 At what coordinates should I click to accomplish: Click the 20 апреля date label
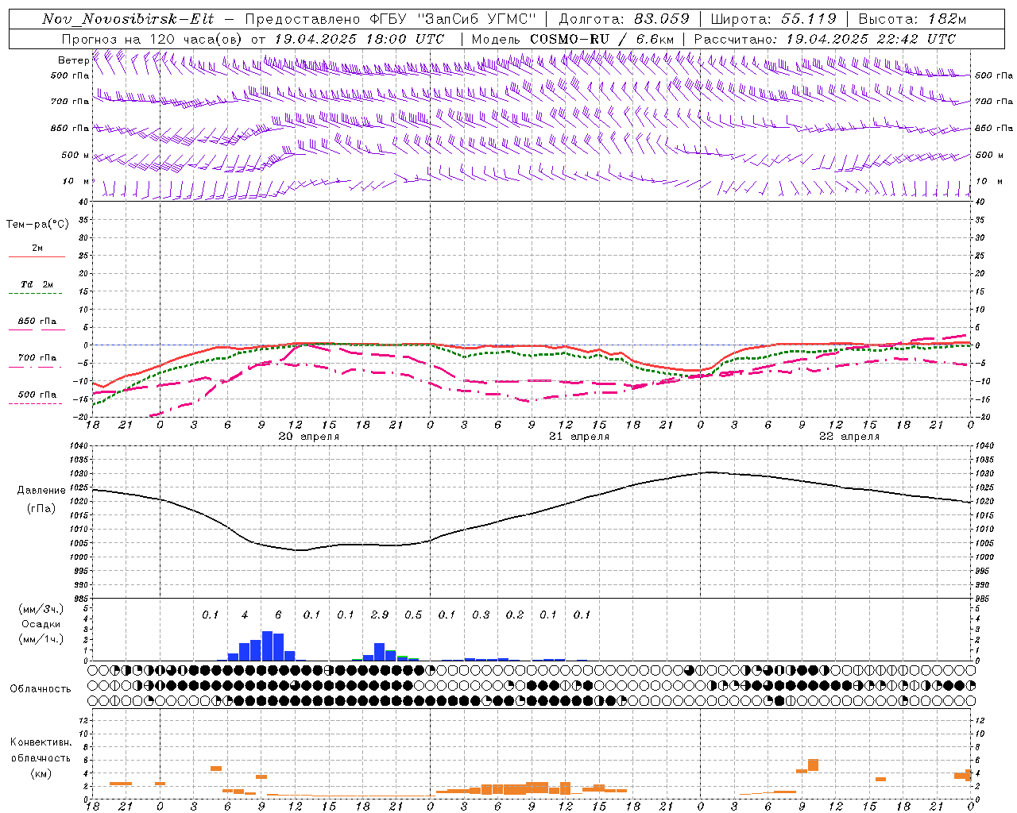(308, 437)
